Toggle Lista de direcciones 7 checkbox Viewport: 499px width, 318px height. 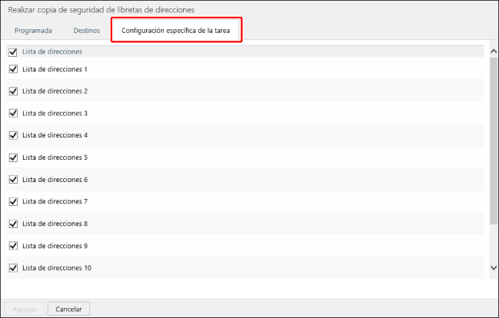pos(13,202)
